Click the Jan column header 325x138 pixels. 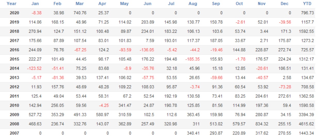pyautogui.click(x=35, y=4)
